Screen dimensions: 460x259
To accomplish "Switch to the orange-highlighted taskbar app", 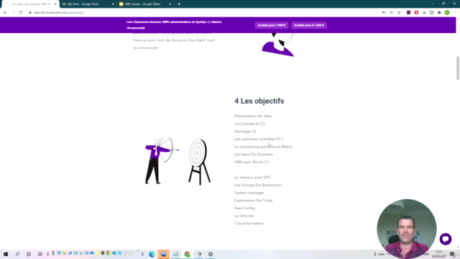I will point(163,254).
